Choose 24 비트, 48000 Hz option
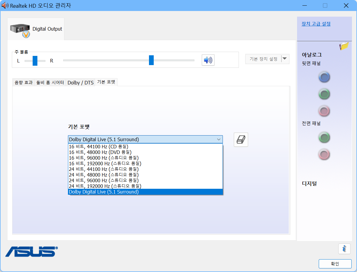This screenshot has height=272, width=357. [x=145, y=175]
